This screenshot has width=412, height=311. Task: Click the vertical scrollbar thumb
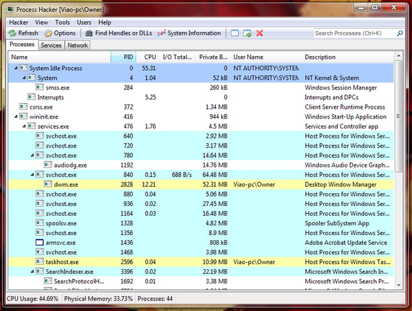pos(398,116)
